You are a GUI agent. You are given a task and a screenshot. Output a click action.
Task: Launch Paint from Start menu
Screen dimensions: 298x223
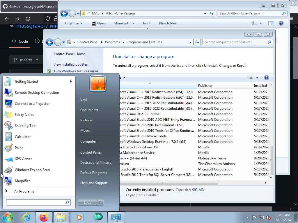click(x=19, y=148)
